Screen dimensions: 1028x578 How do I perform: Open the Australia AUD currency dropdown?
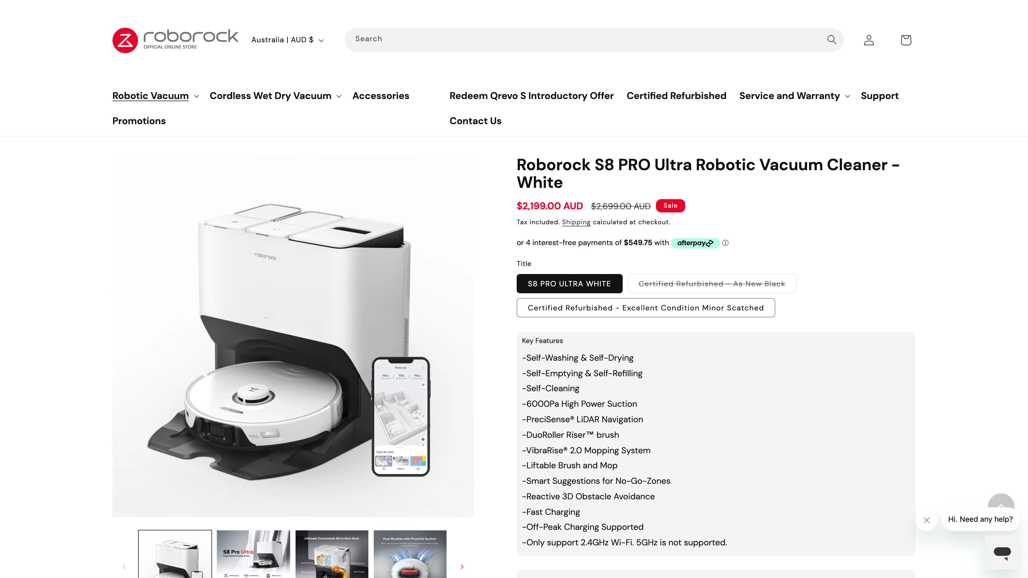[287, 40]
